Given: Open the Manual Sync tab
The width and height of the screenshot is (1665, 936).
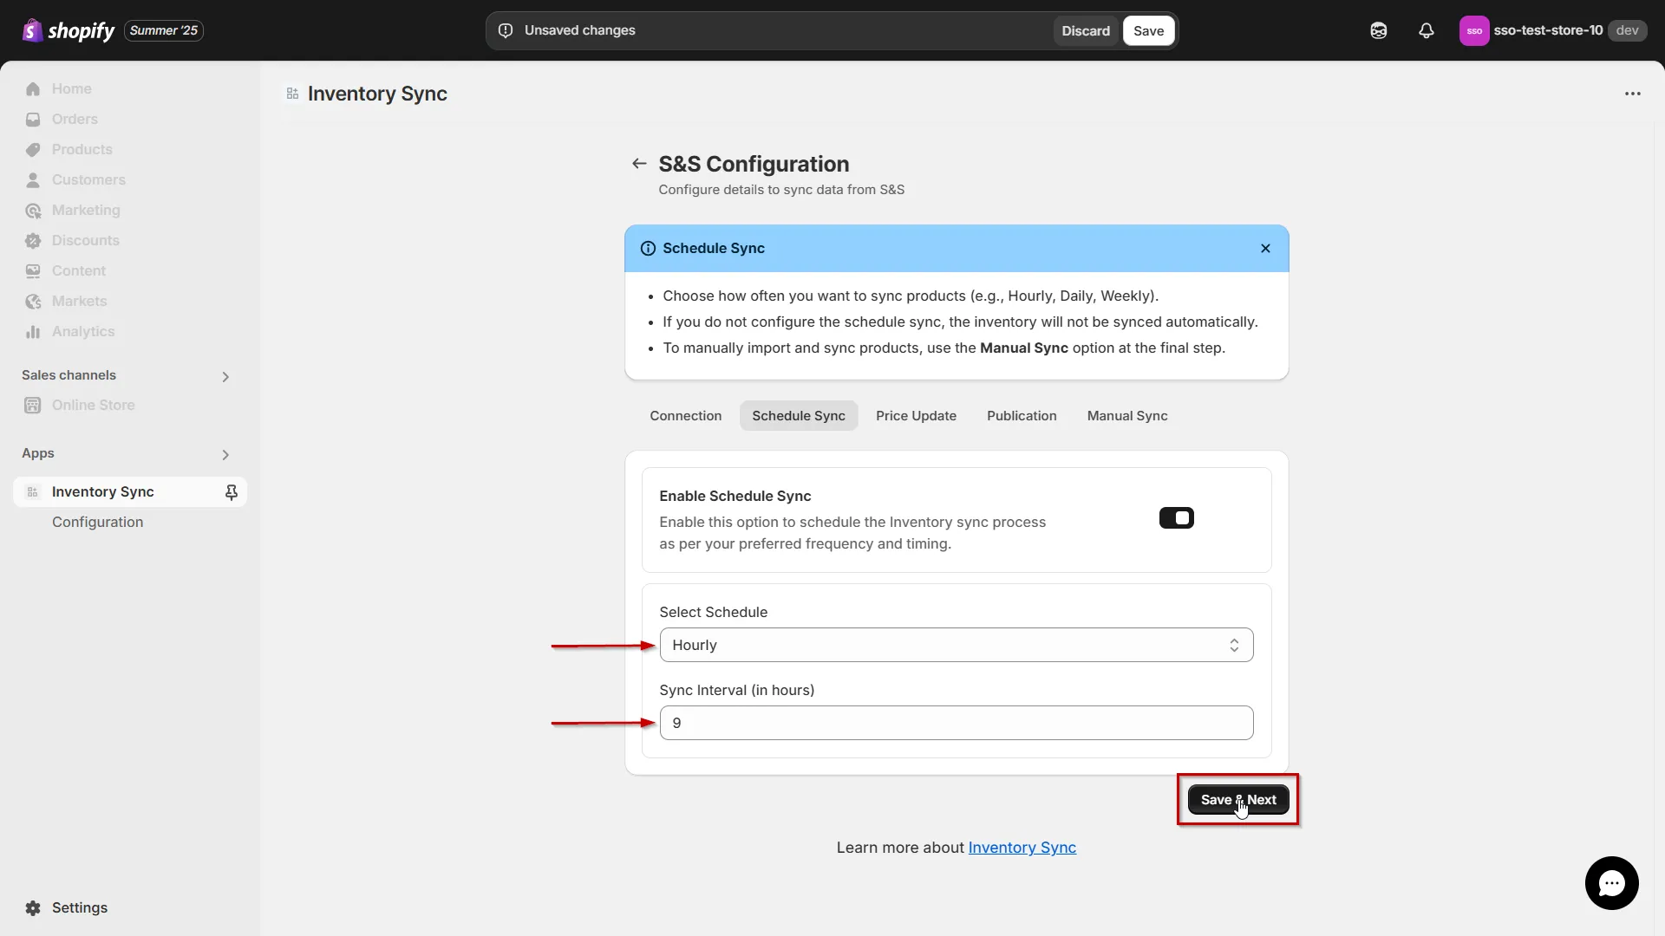Looking at the screenshot, I should coord(1127,416).
